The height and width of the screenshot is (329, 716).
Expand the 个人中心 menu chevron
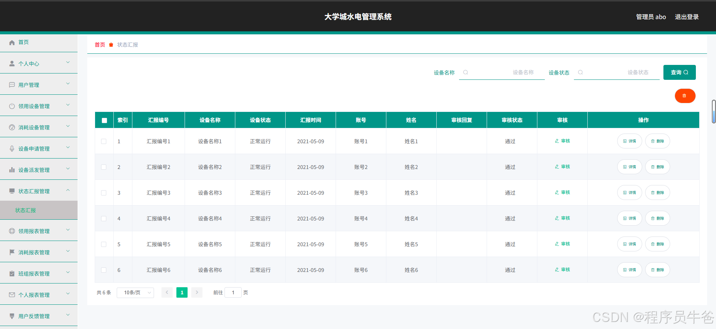(68, 62)
